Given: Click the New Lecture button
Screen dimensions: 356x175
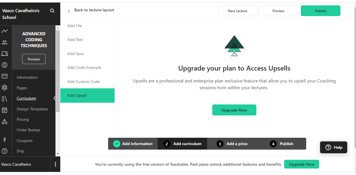Looking at the screenshot, I should pyautogui.click(x=238, y=11).
